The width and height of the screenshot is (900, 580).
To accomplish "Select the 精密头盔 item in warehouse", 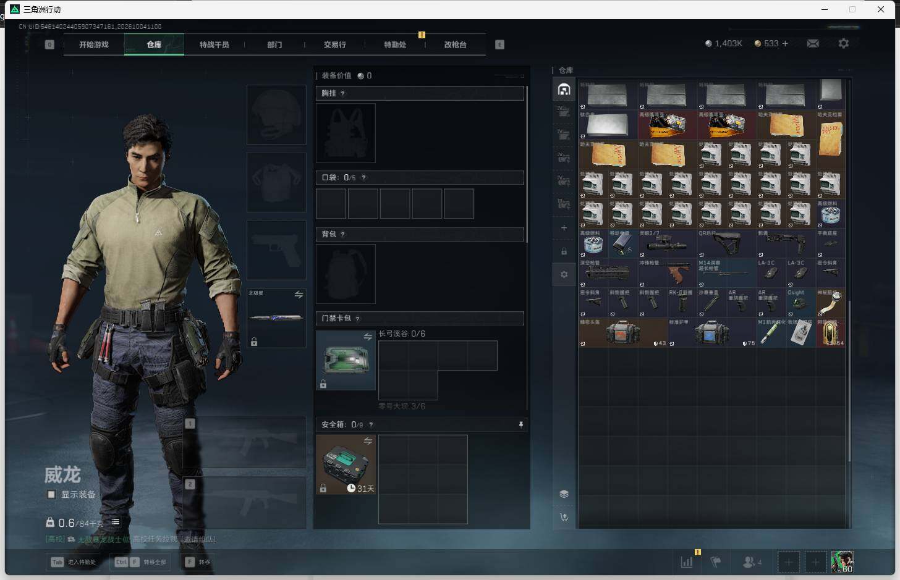I will (x=623, y=332).
